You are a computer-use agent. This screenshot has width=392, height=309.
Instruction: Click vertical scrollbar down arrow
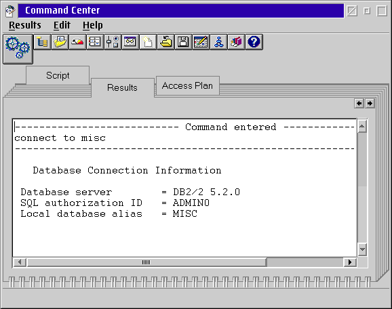[x=362, y=249]
